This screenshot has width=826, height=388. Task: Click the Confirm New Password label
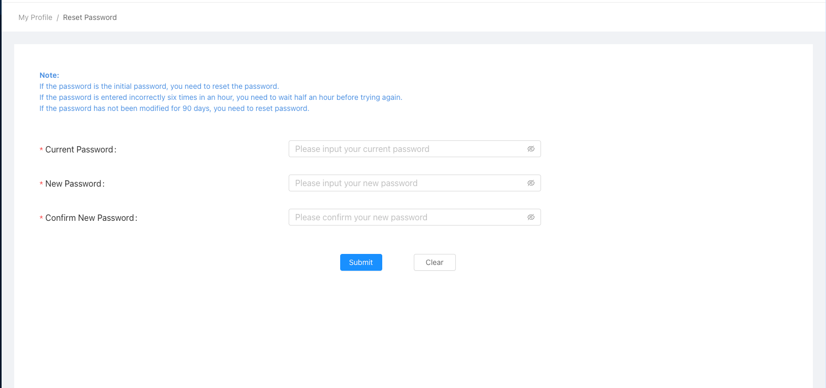pyautogui.click(x=90, y=218)
